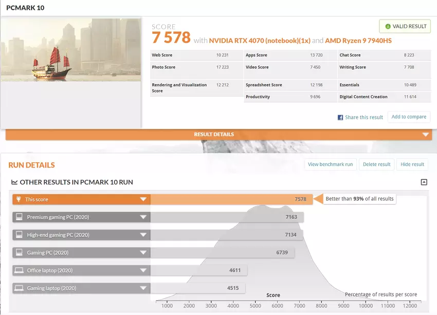Click the Gaming laptop (2020) laptop icon

(19, 288)
